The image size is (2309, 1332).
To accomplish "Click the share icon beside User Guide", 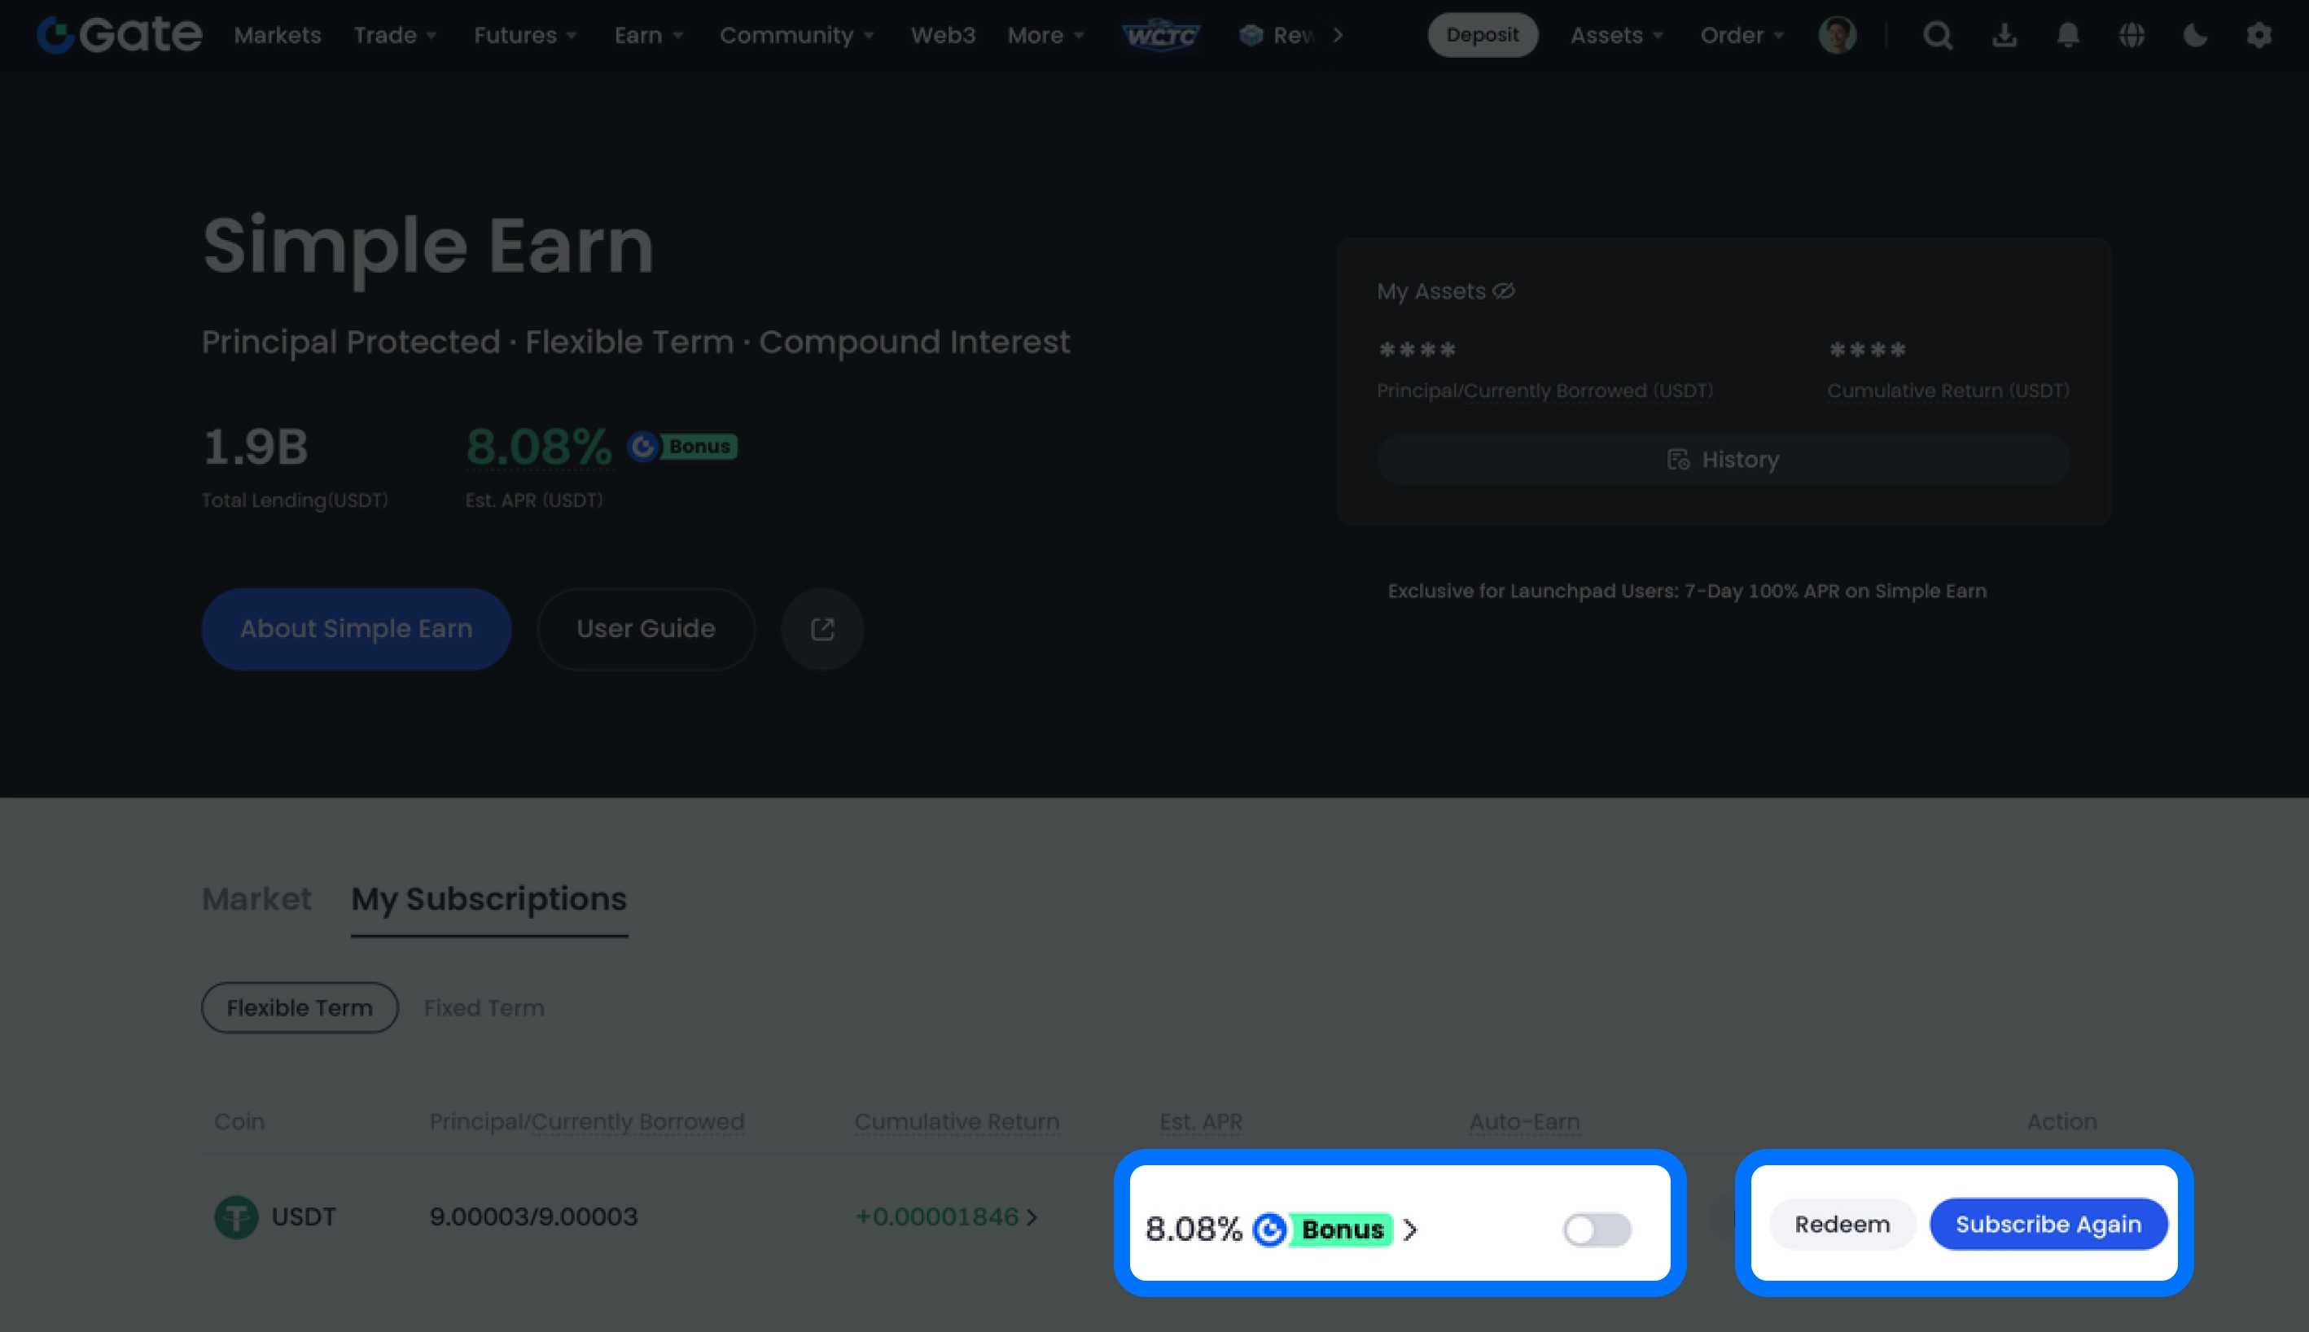I will point(822,630).
